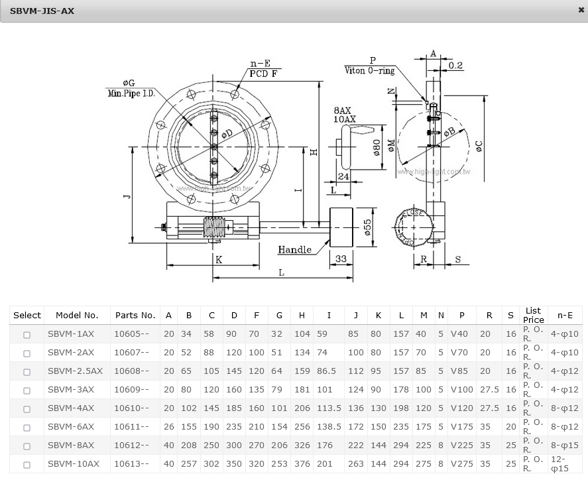588x478 pixels.
Task: Click the valve dimension drawing image
Action: click(x=296, y=165)
